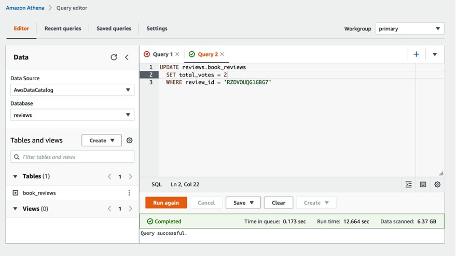Image resolution: width=456 pixels, height=256 pixels.
Task: Click line 1 in the SQL editor
Action: (x=203, y=67)
